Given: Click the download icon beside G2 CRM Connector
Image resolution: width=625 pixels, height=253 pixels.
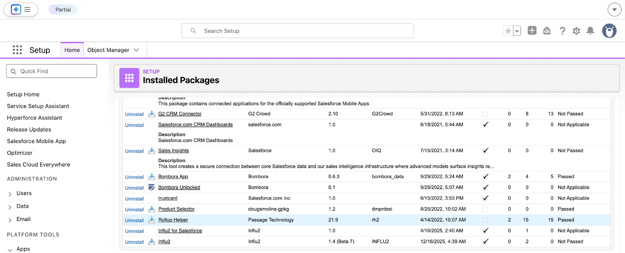Looking at the screenshot, I should (152, 114).
